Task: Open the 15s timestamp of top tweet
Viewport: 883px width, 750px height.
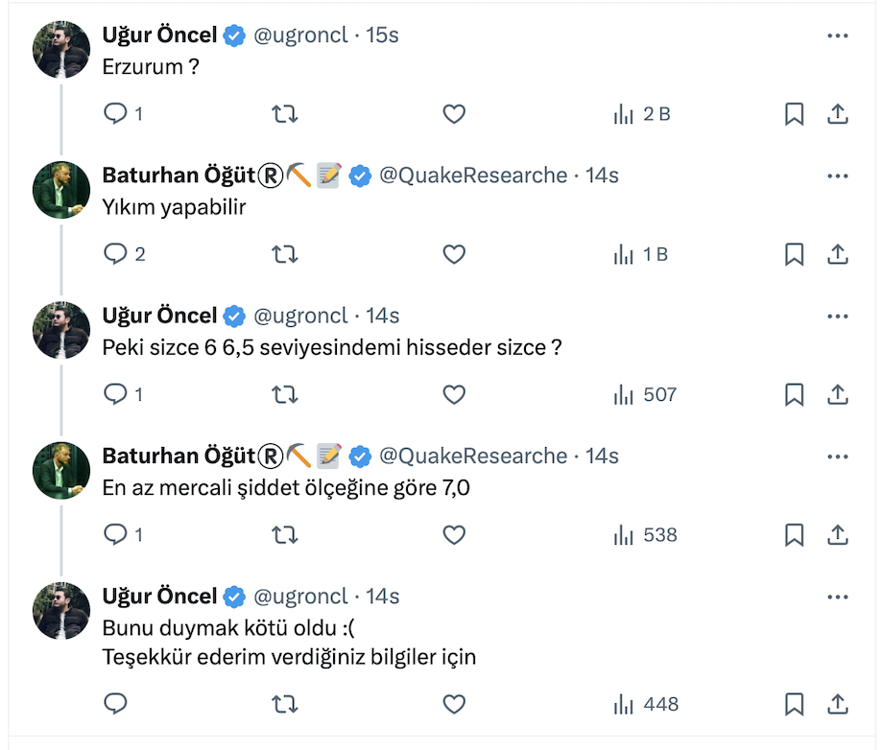Action: (x=382, y=35)
